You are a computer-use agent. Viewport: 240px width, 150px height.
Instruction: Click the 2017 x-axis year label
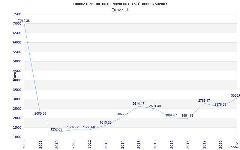pos(171,145)
